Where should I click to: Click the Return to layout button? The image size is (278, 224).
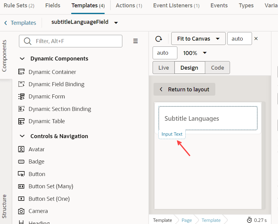point(184,89)
